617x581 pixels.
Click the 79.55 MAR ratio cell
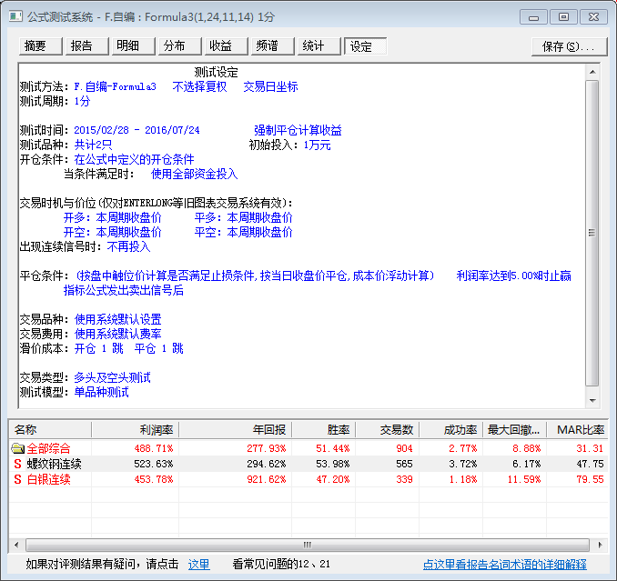pos(590,479)
